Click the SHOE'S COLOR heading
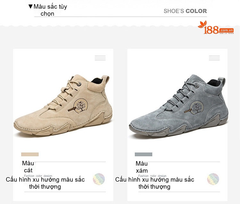This screenshot has width=240, height=204. click(185, 11)
